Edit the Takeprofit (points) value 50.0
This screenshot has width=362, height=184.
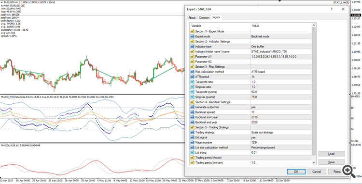click(x=281, y=92)
